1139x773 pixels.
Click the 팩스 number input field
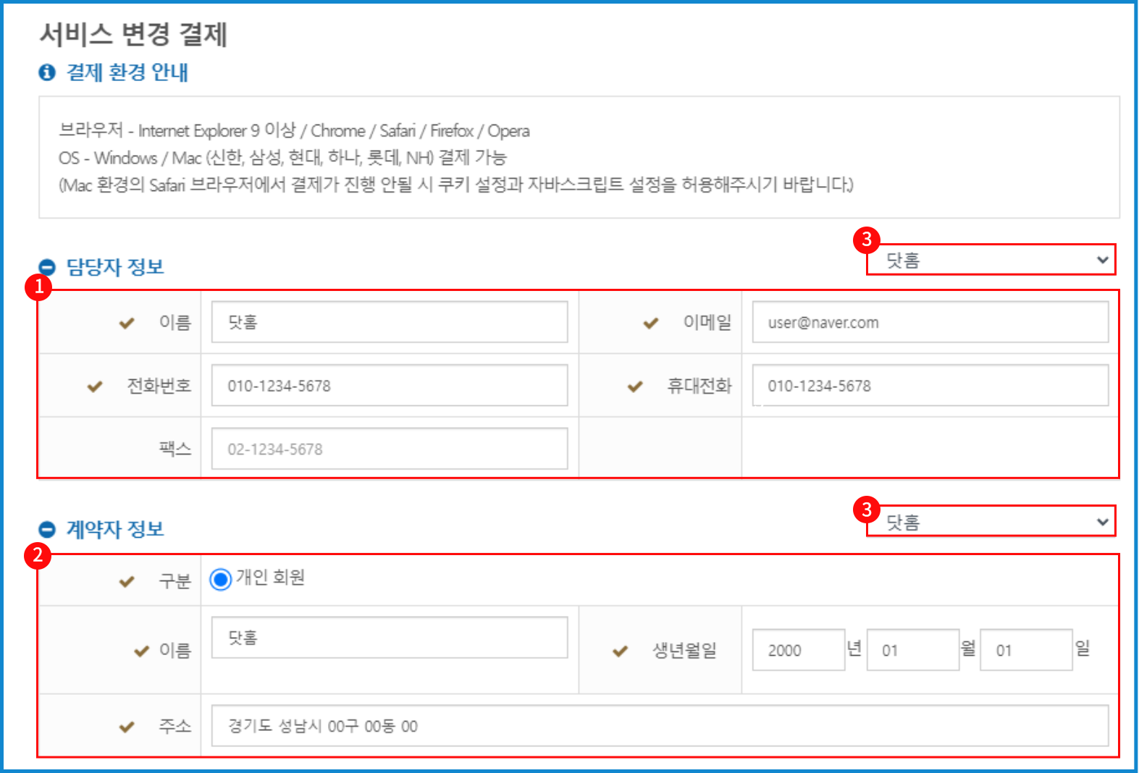[389, 449]
